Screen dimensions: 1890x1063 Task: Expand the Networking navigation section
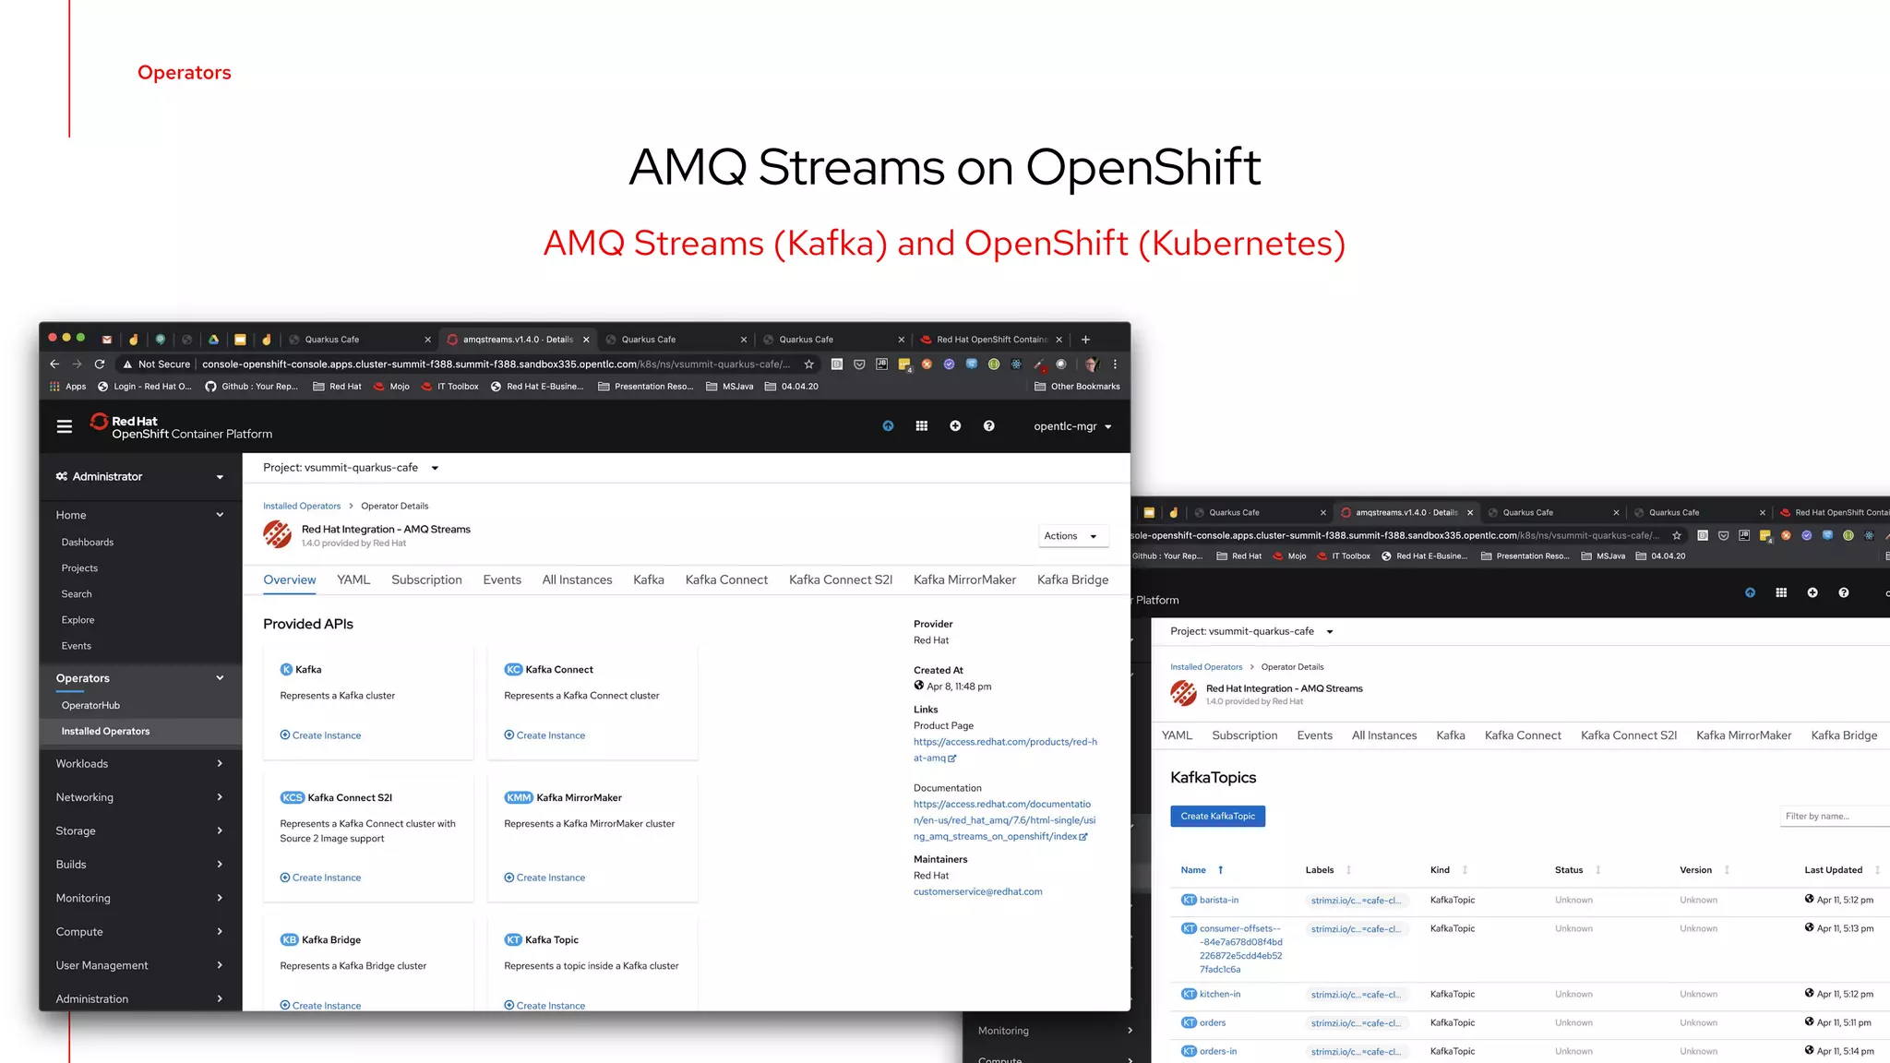click(x=140, y=797)
